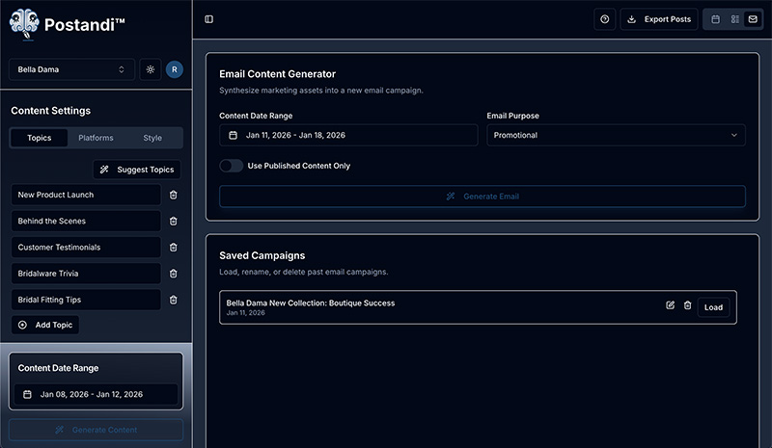Viewport: 772px width, 448px height.
Task: Rename the saved Bella Dama campaign
Action: [671, 306]
